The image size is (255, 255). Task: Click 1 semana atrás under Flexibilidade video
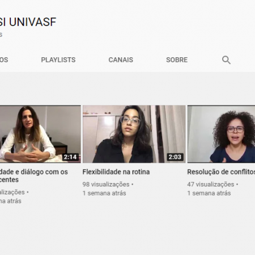104,193
